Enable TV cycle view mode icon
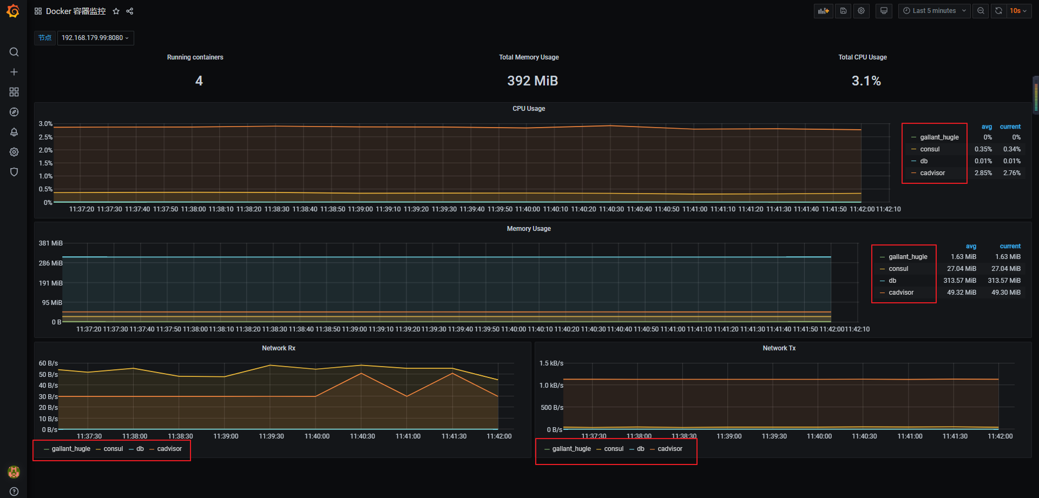1039x498 pixels. click(x=884, y=11)
